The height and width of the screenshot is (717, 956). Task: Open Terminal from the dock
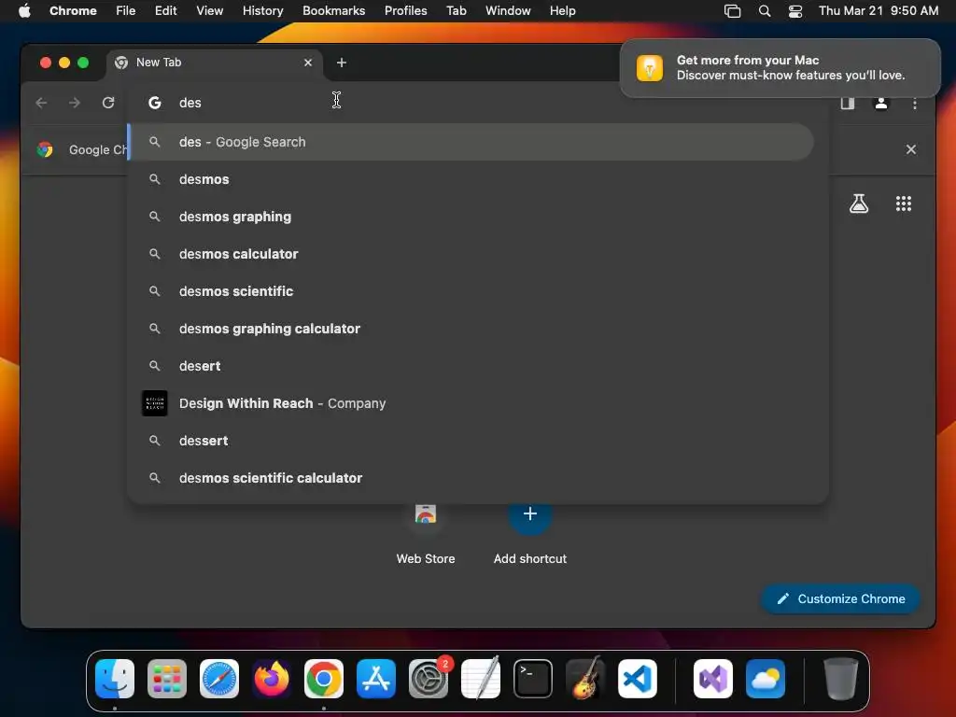[x=533, y=679]
